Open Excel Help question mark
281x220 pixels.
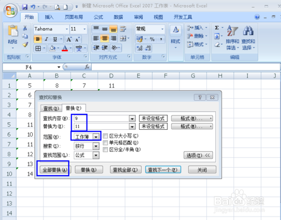click(257, 17)
